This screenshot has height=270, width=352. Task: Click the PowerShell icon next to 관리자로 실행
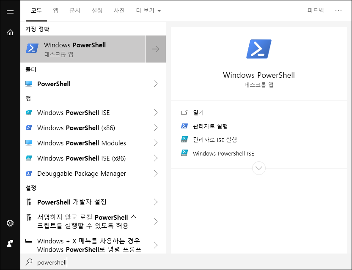pos(184,126)
